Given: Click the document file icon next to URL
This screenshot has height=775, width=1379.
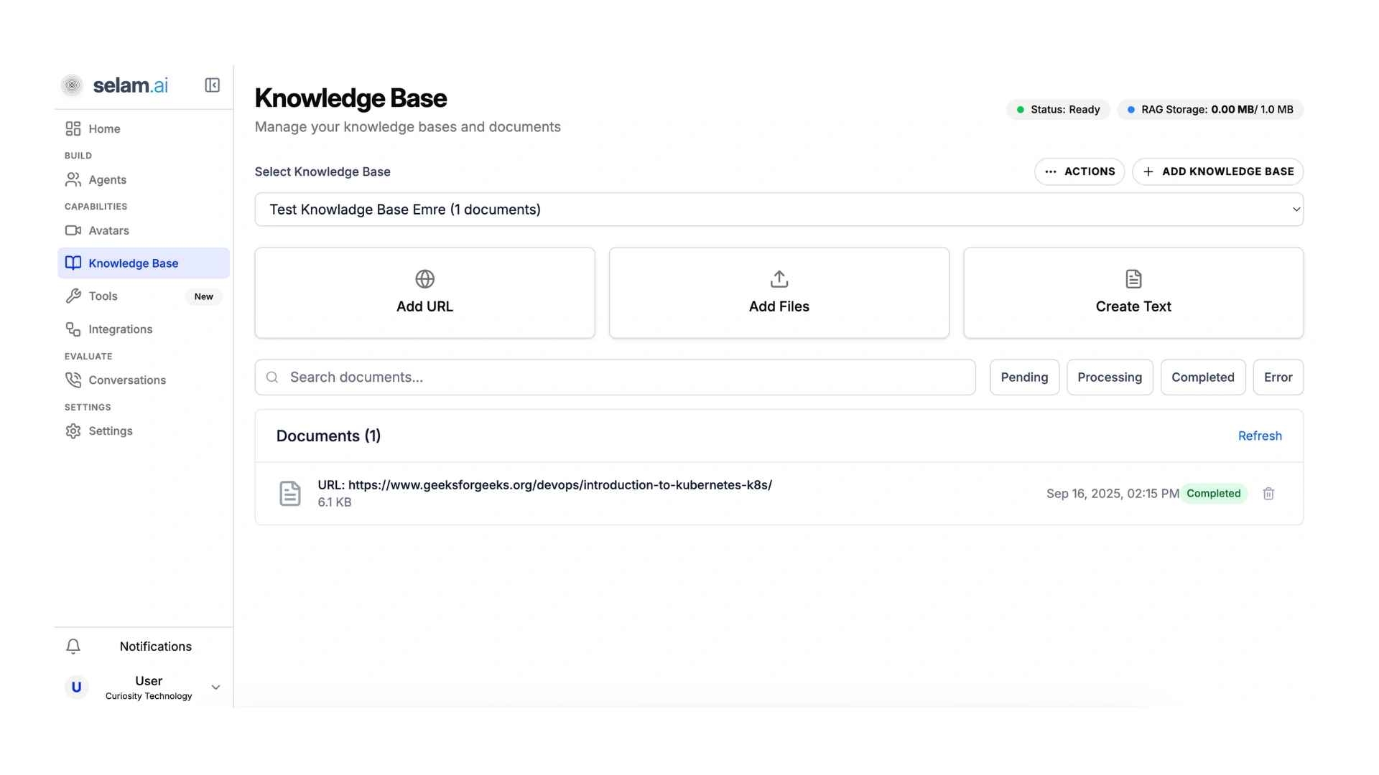Looking at the screenshot, I should coord(290,493).
